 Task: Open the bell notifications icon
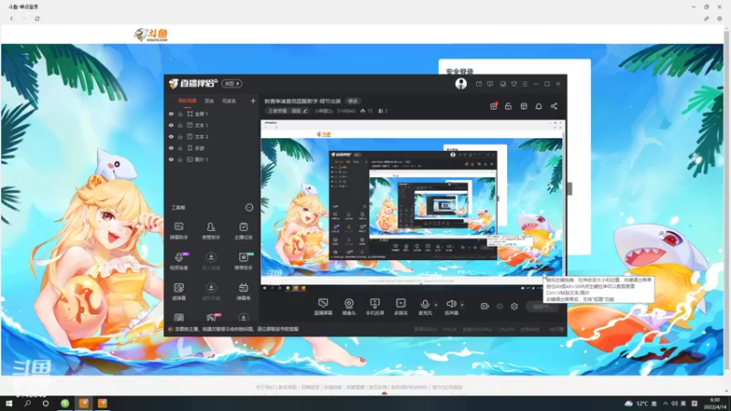tap(538, 106)
